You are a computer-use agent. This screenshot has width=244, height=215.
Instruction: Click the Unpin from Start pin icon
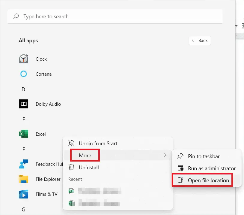point(71,143)
